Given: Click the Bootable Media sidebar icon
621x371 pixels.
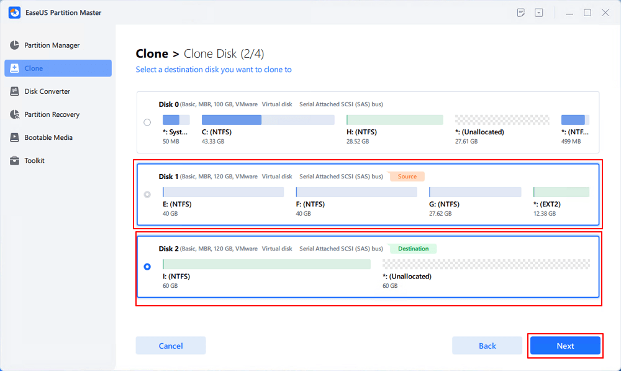Looking at the screenshot, I should (x=14, y=137).
